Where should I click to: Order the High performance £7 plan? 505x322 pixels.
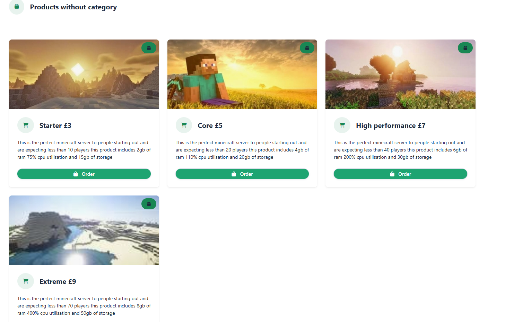pyautogui.click(x=400, y=174)
